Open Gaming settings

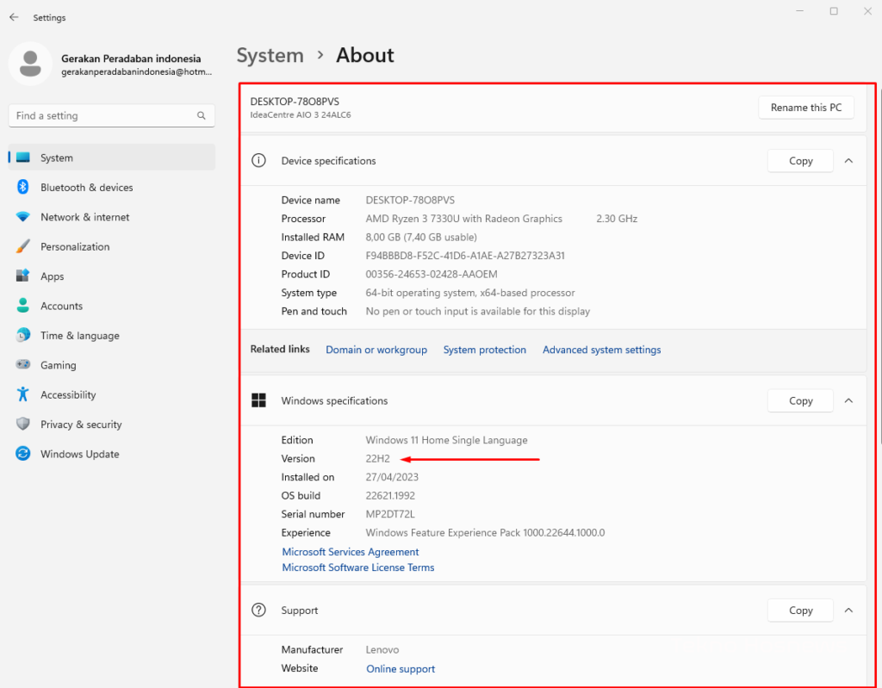tap(111, 365)
